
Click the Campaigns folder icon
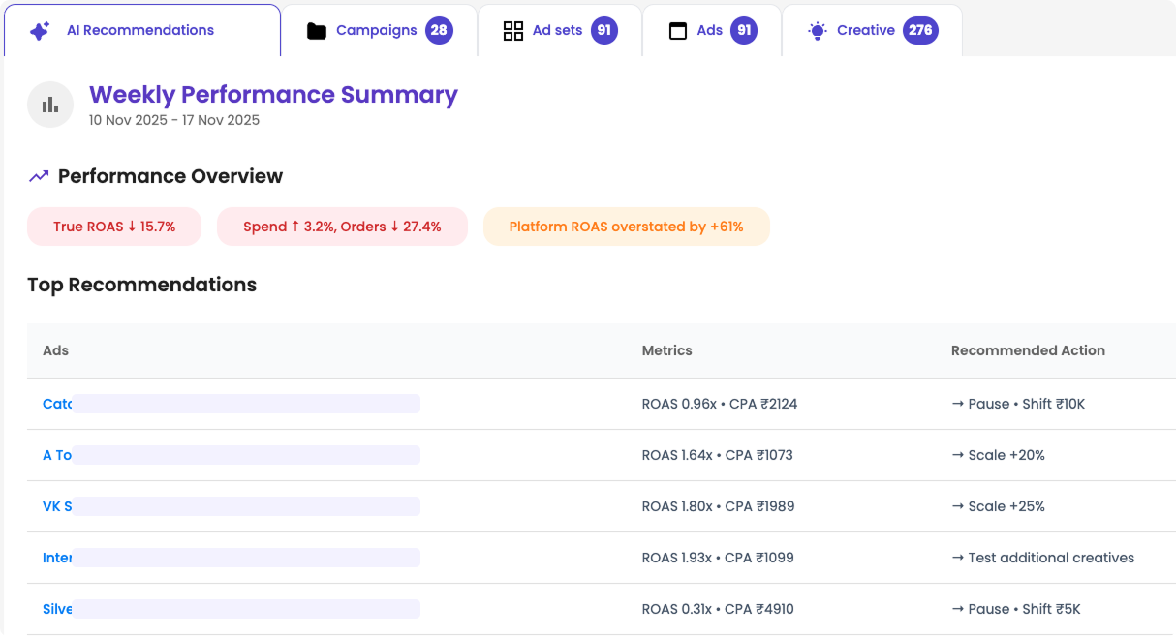317,31
